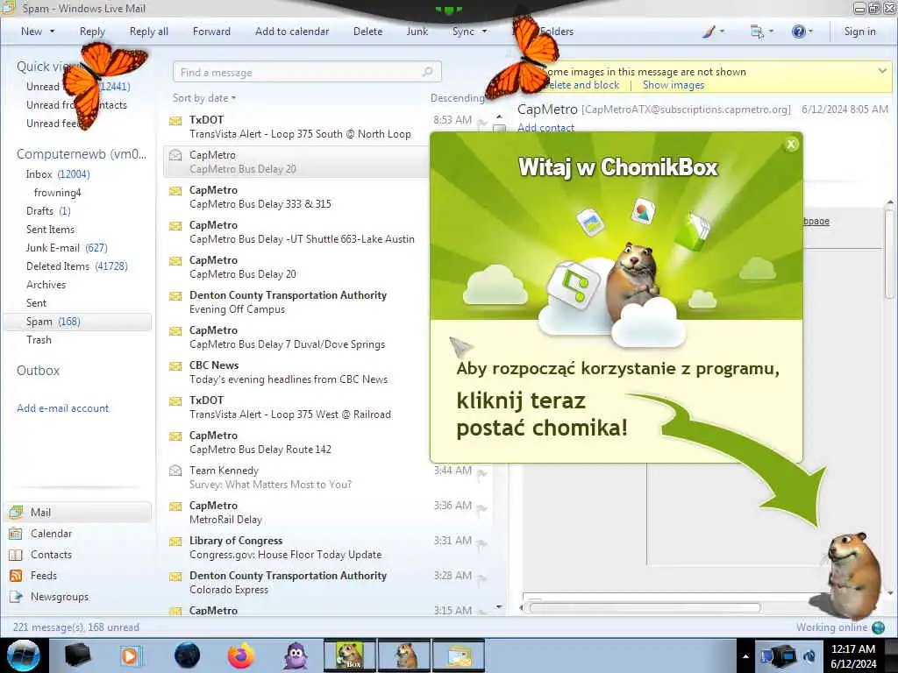Screen dimensions: 898x673
Task: Open the Inbox folder
Action: pyautogui.click(x=58, y=174)
